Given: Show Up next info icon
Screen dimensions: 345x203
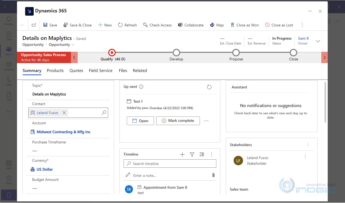Looking at the screenshot, I should tap(141, 87).
